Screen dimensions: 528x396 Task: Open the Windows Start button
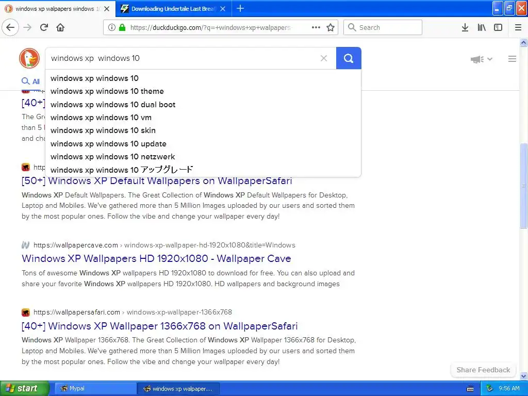click(x=25, y=388)
